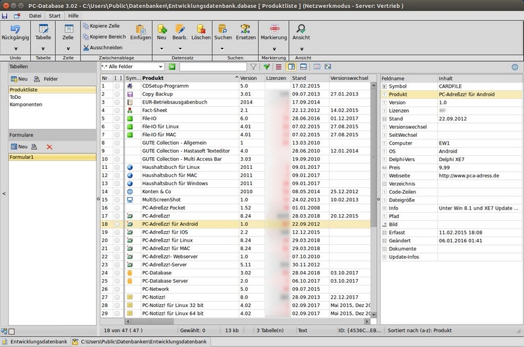
Task: Tick the checkbox for Fact-Sheet row
Action: (117, 111)
